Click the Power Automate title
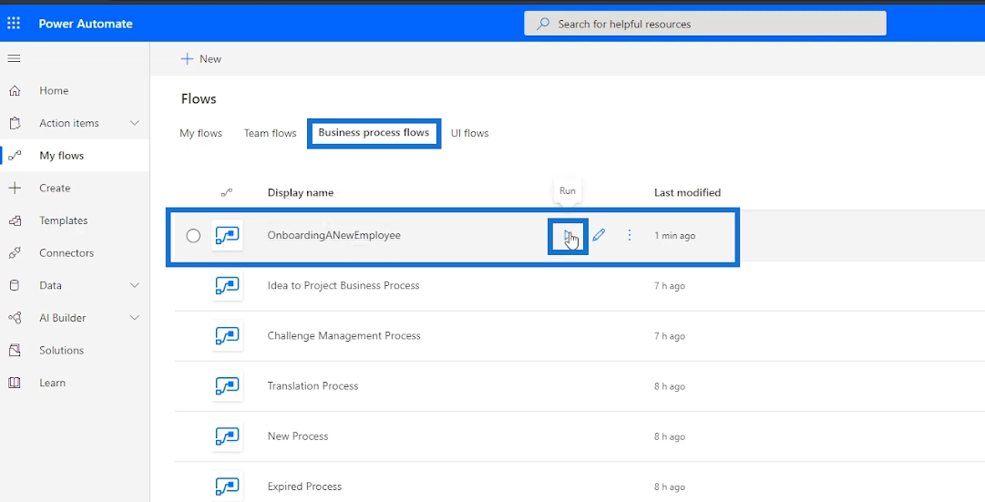985x502 pixels. (x=86, y=24)
